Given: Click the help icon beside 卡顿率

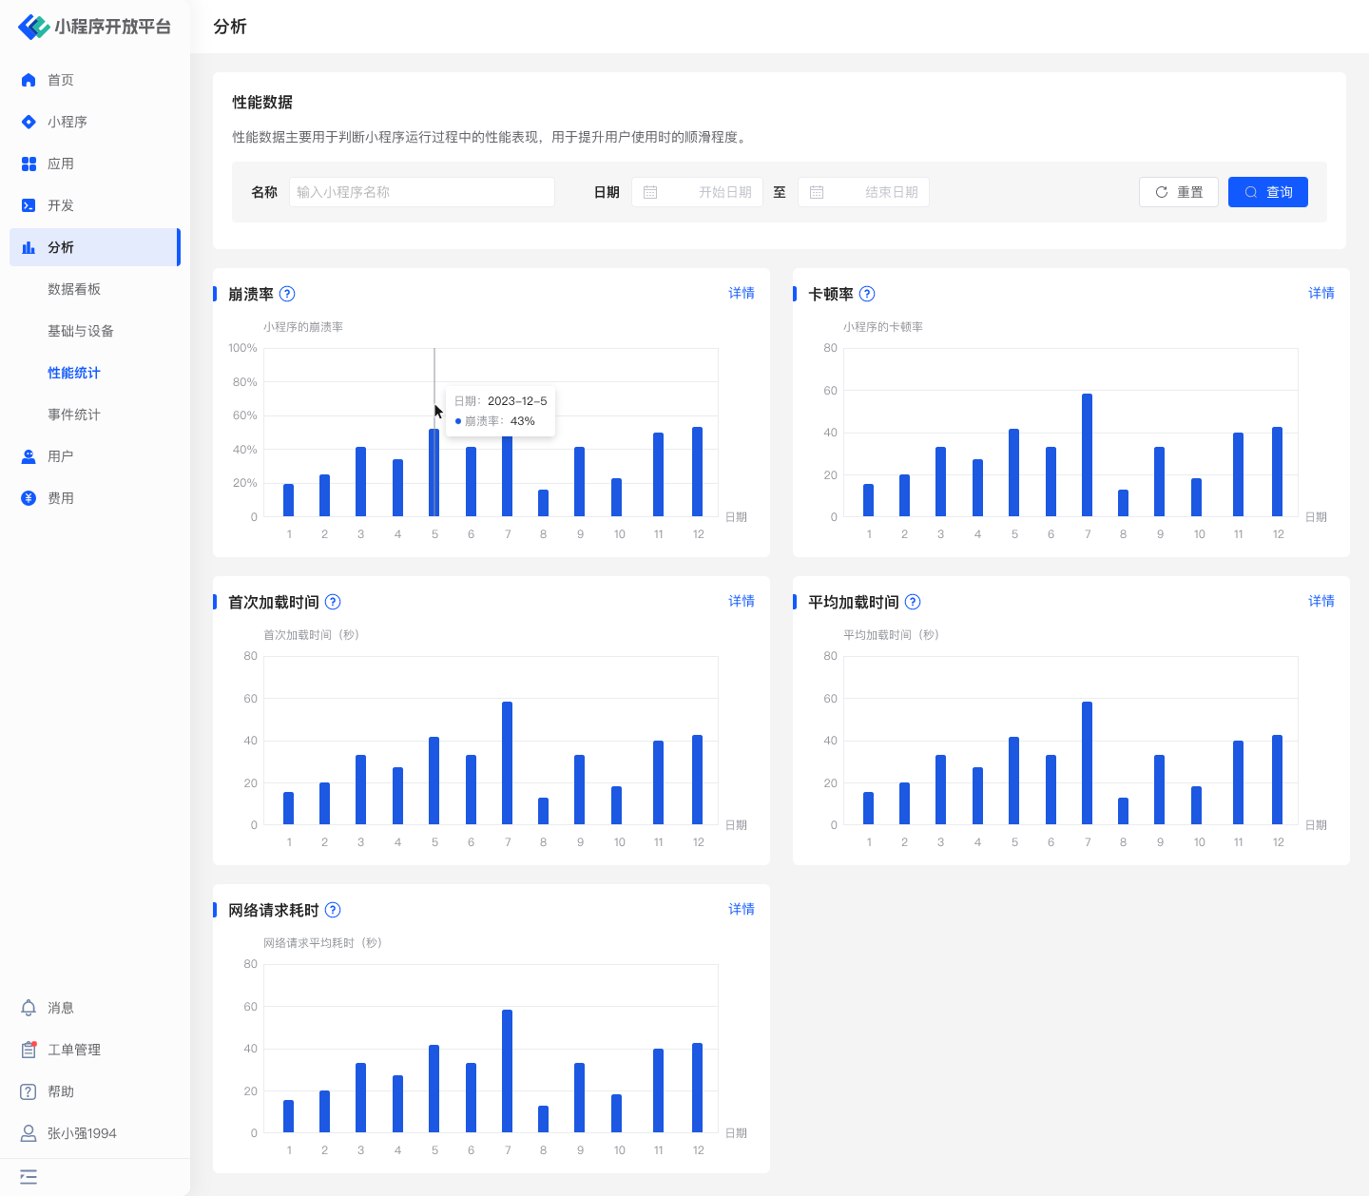Looking at the screenshot, I should tap(867, 294).
